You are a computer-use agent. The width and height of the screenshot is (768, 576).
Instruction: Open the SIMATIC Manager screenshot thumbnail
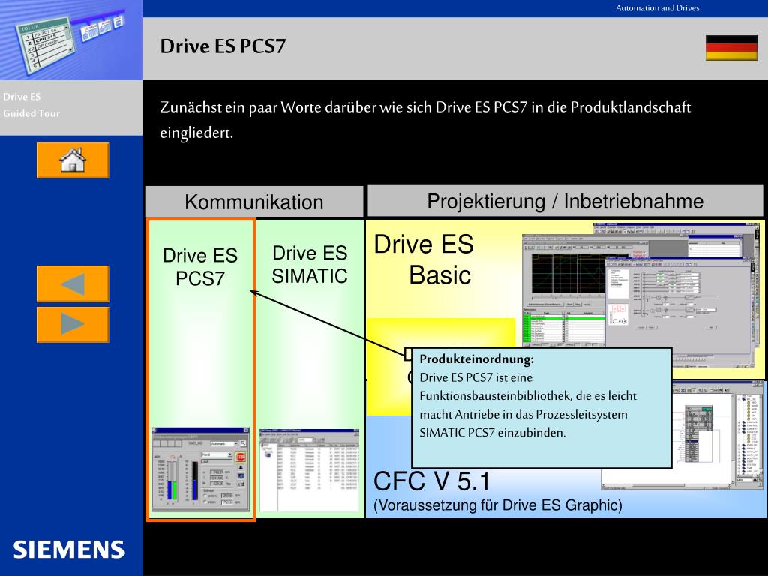[309, 470]
